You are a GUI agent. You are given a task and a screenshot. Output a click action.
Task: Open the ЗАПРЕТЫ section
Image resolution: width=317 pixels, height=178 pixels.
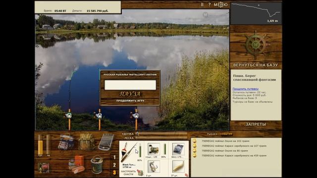pos(256,124)
